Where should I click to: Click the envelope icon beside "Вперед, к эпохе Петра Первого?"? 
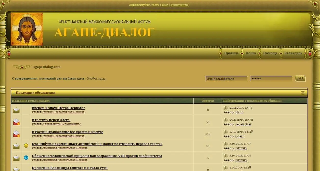[16, 110]
